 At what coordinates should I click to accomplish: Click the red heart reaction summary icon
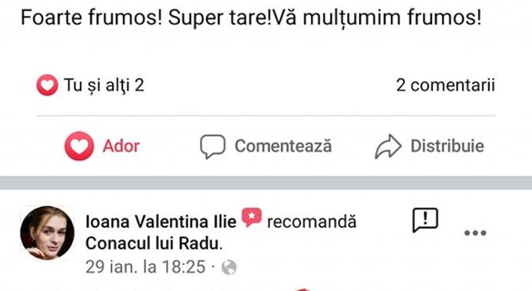tap(47, 85)
